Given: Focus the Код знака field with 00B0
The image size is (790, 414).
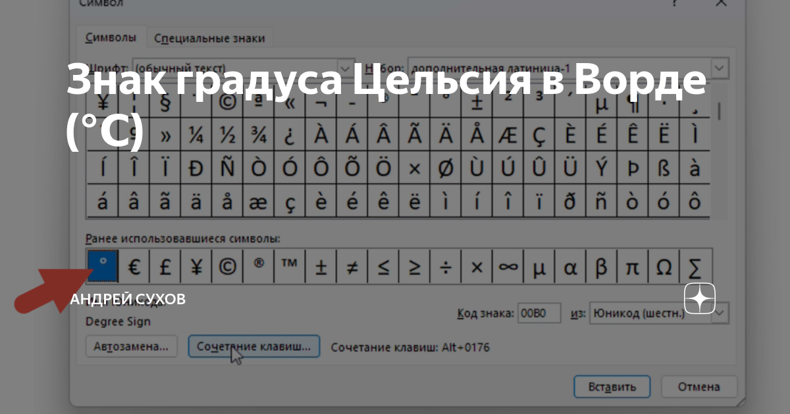Looking at the screenshot, I should (539, 313).
